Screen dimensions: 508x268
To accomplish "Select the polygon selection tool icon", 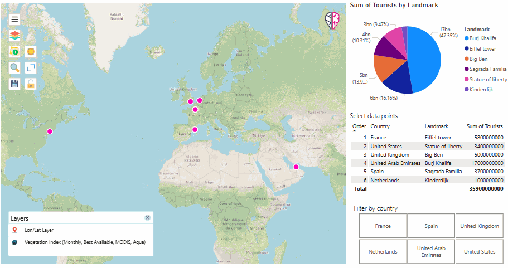I will click(x=31, y=52).
